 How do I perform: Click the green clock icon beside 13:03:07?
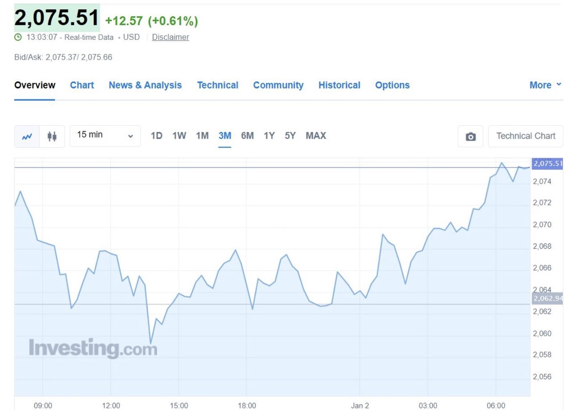click(x=18, y=37)
